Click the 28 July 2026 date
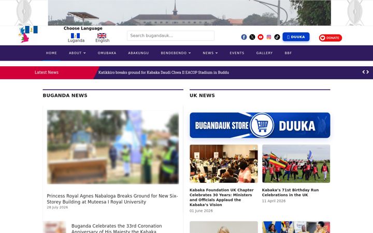Viewport: 373px width, 233px height. coord(58,207)
